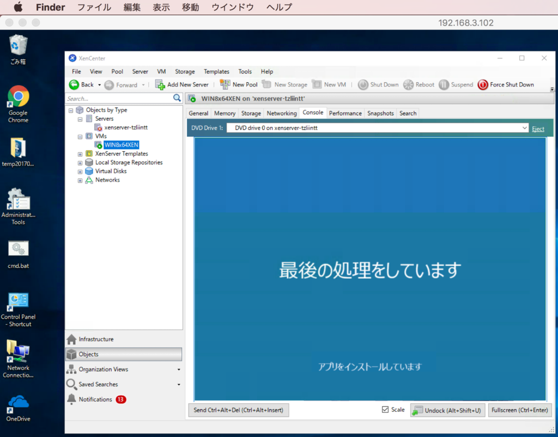Click the Forward arrow icon
Image resolution: width=558 pixels, height=437 pixels.
[109, 85]
